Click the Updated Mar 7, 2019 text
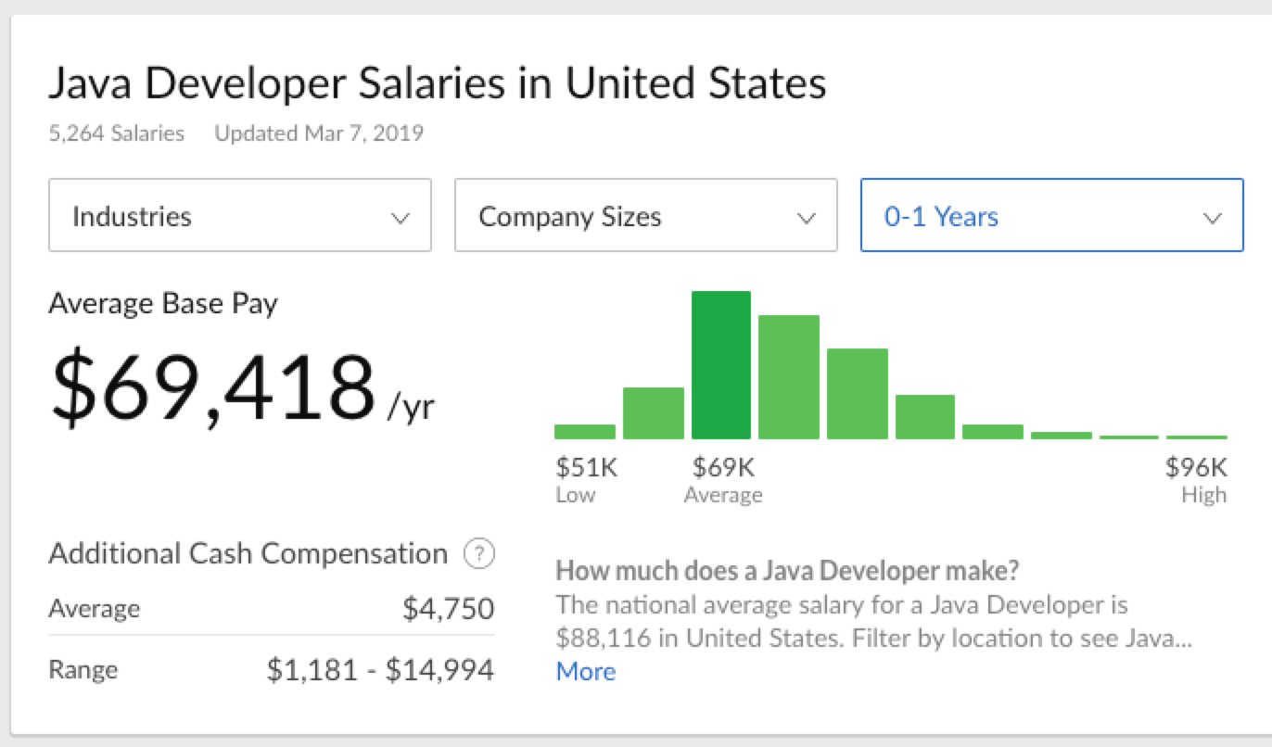The height and width of the screenshot is (747, 1272). [x=319, y=133]
